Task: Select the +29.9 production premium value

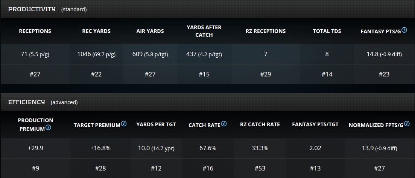Action: tap(35, 148)
